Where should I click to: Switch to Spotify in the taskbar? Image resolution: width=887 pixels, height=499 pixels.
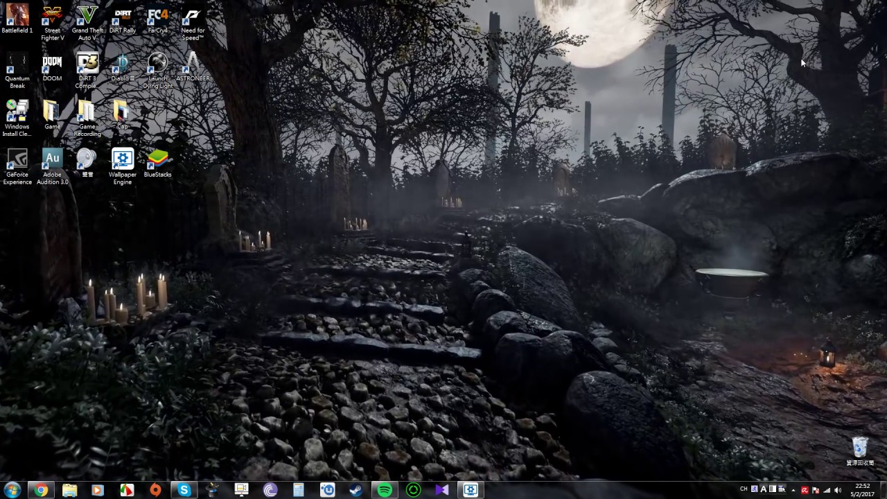(x=385, y=490)
